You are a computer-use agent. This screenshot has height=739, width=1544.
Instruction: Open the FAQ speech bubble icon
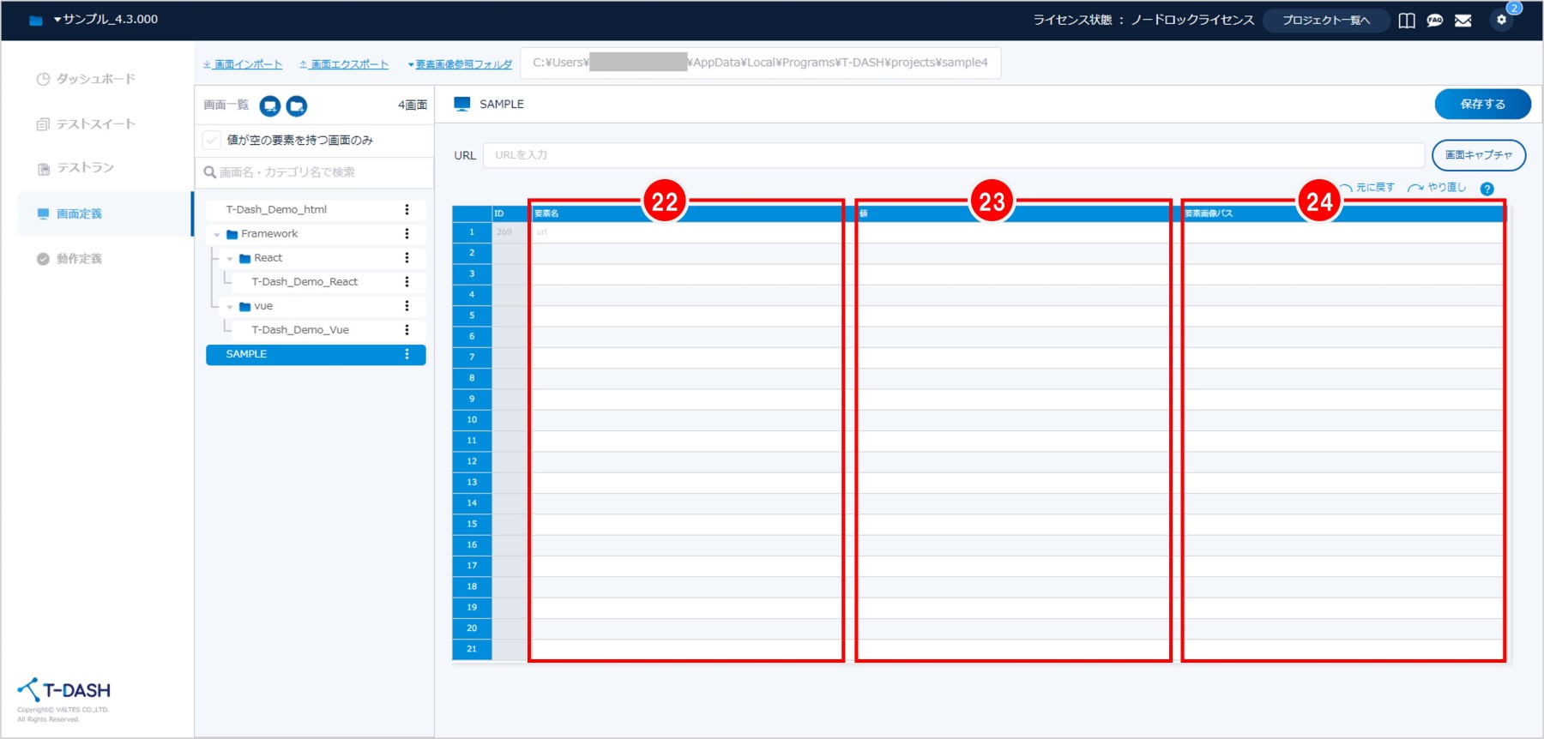click(x=1435, y=21)
